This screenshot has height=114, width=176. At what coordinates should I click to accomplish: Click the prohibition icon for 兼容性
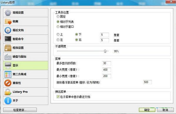tap(8, 83)
